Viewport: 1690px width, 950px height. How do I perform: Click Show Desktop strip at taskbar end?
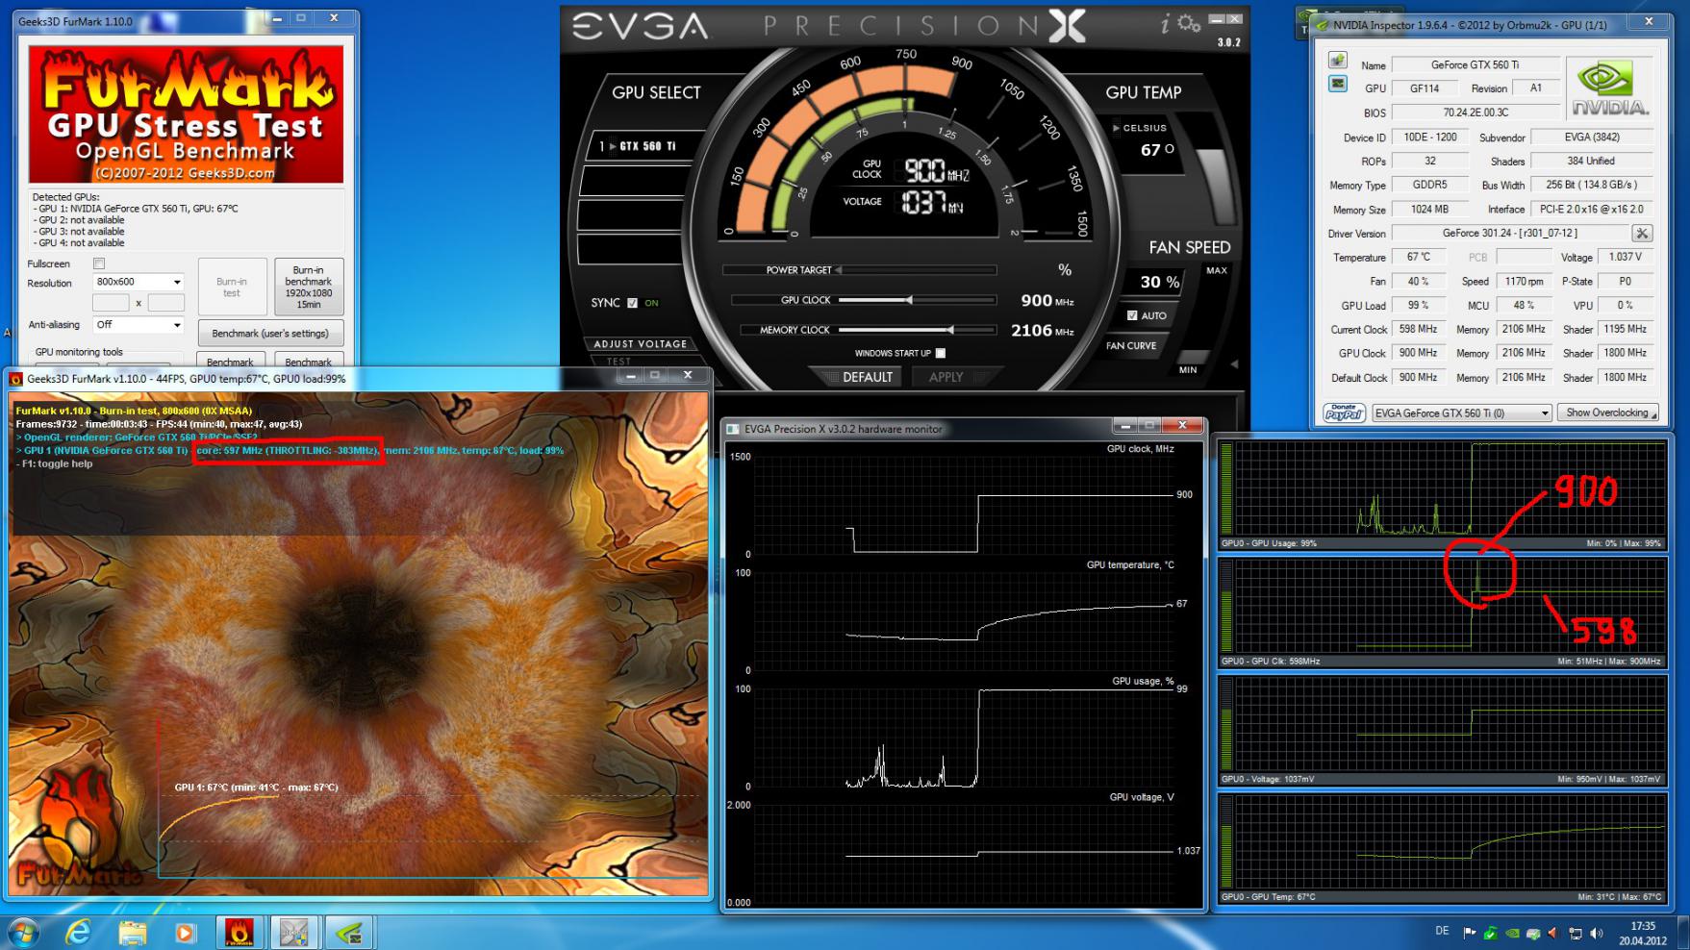(x=1683, y=932)
